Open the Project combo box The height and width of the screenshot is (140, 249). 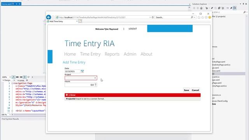(81, 78)
